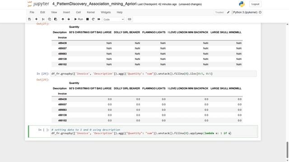Click the Logout button
Viewport: 289px width, 162px height.
tap(255, 4)
